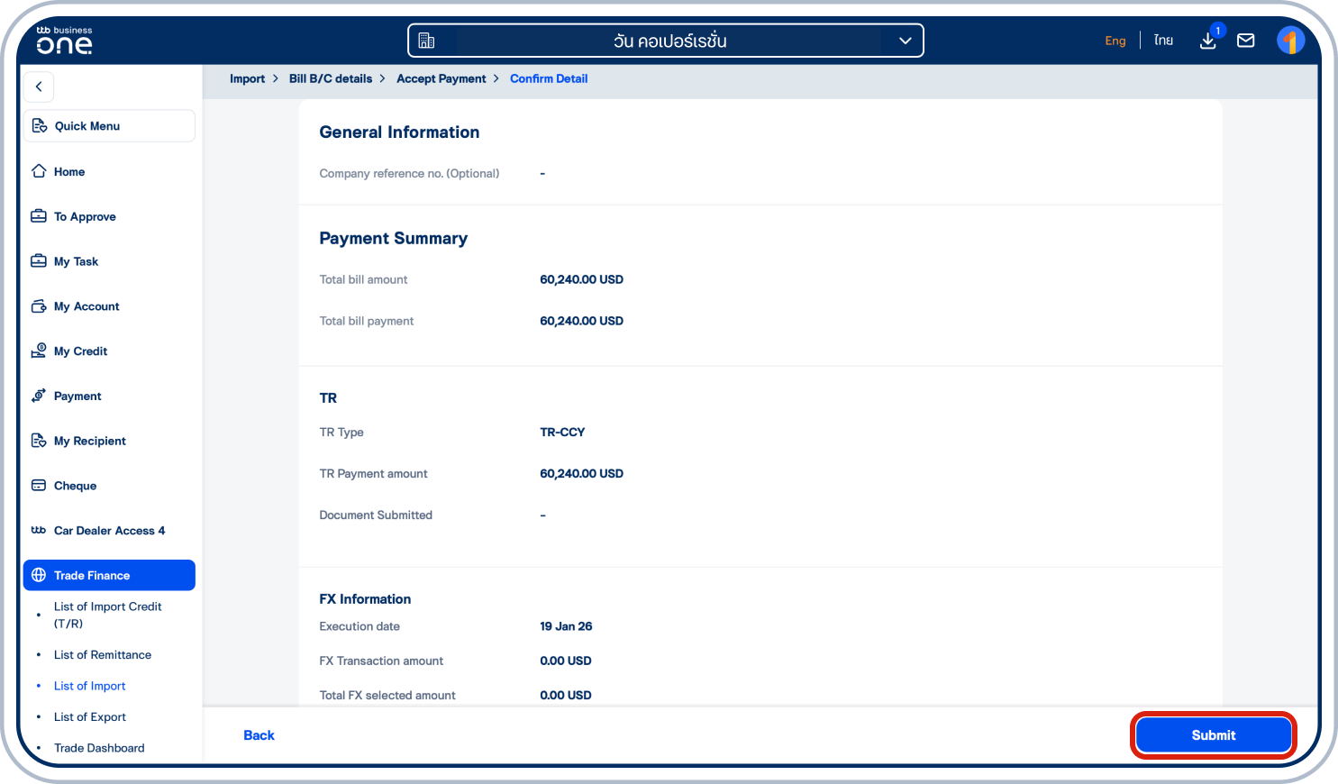The width and height of the screenshot is (1338, 784).
Task: Click the ttb business one logo
Action: 64,41
